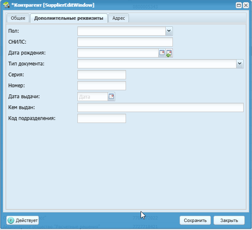Image resolution: width=252 pixels, height=230 pixels.
Task: Select the Дополнительные реквизиты tab
Action: pyautogui.click(x=69, y=18)
